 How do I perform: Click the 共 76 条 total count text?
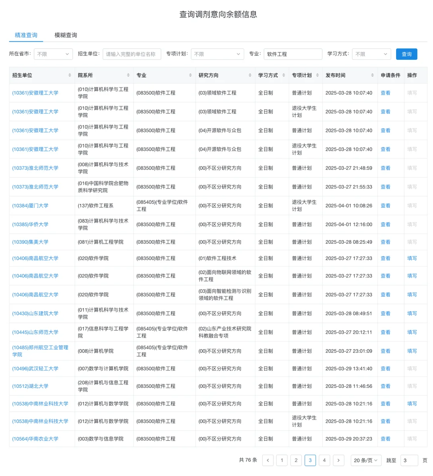point(248,460)
